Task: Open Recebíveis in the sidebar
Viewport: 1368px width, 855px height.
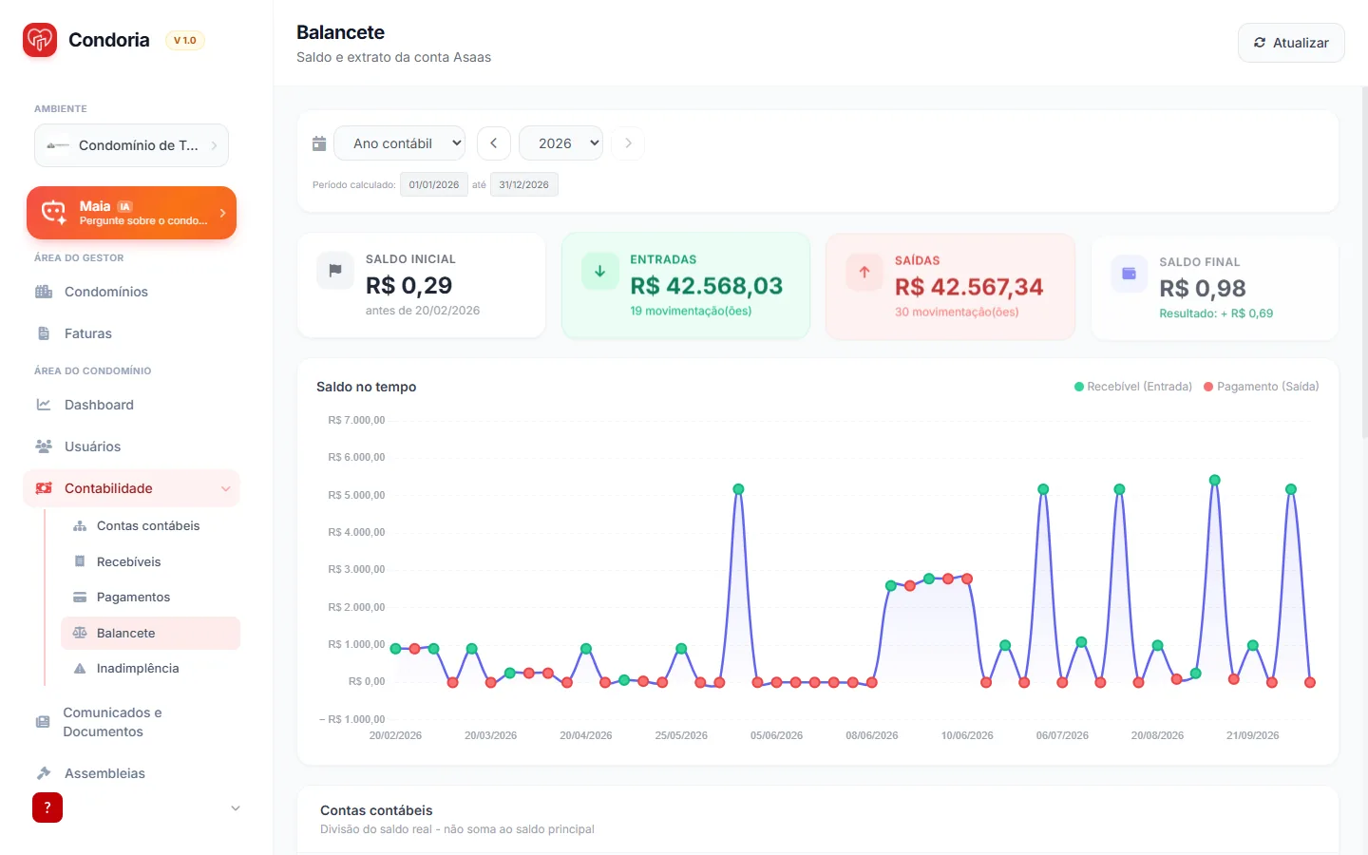Action: (x=150, y=561)
